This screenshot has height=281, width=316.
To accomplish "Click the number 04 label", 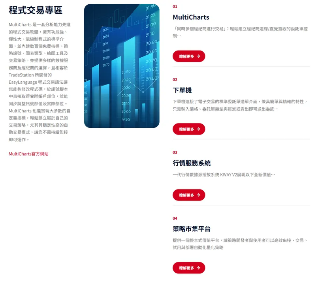I will point(175,218).
